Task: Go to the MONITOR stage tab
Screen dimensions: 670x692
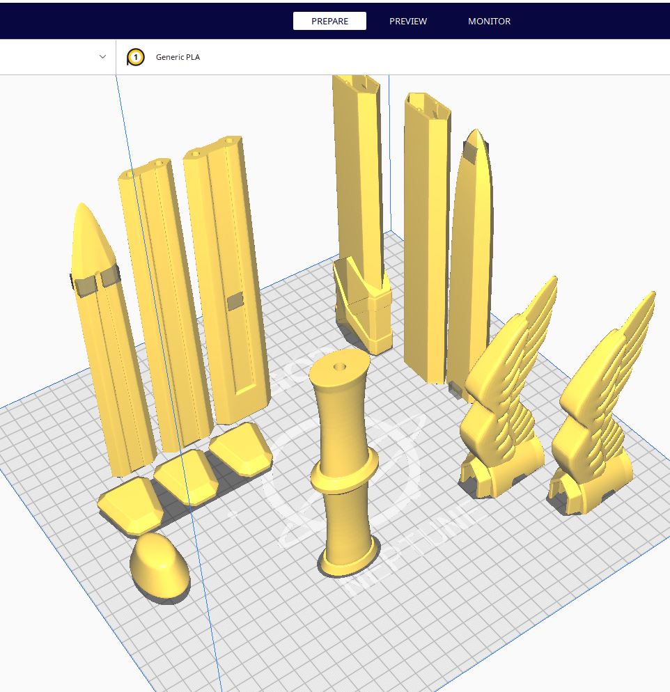Action: 489,21
